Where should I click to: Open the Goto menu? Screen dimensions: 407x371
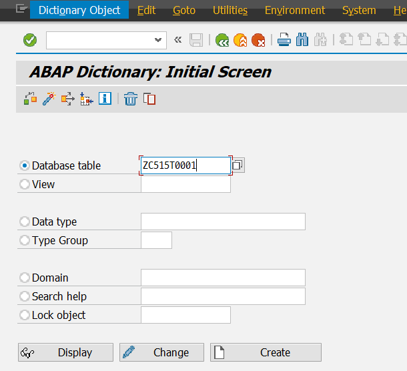tap(184, 11)
